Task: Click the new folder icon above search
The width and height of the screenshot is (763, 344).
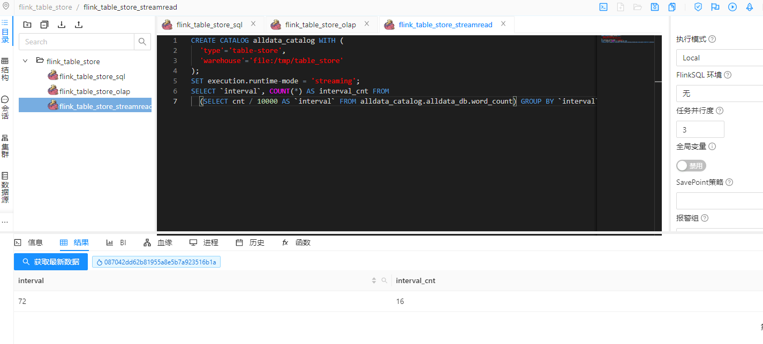Action: point(27,25)
